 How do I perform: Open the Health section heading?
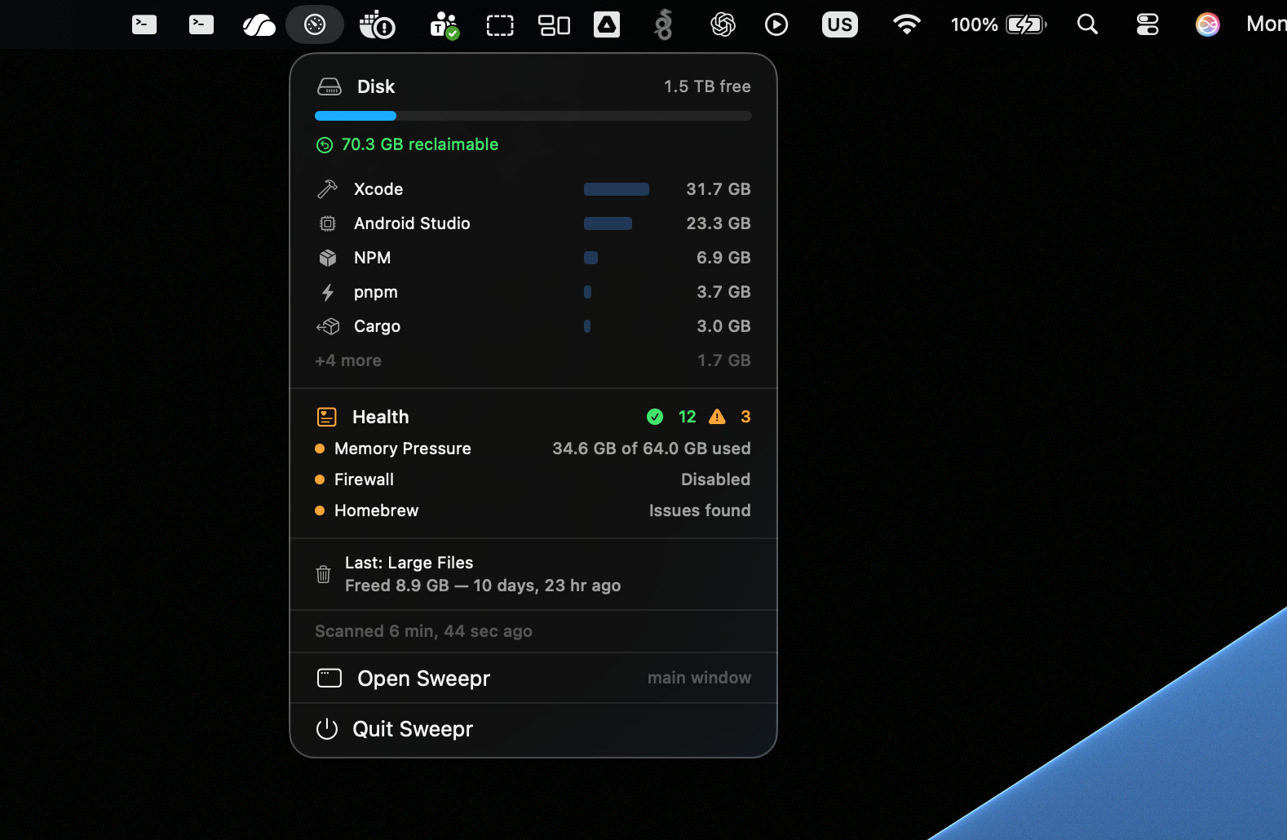click(381, 417)
